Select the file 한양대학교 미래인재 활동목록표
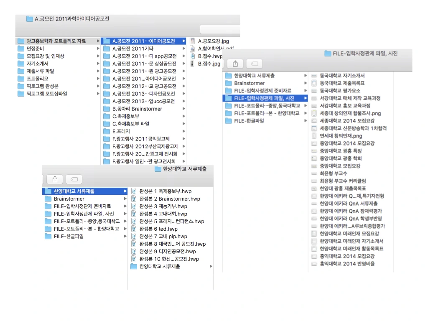Screen dimensions: 428x321 [351, 249]
